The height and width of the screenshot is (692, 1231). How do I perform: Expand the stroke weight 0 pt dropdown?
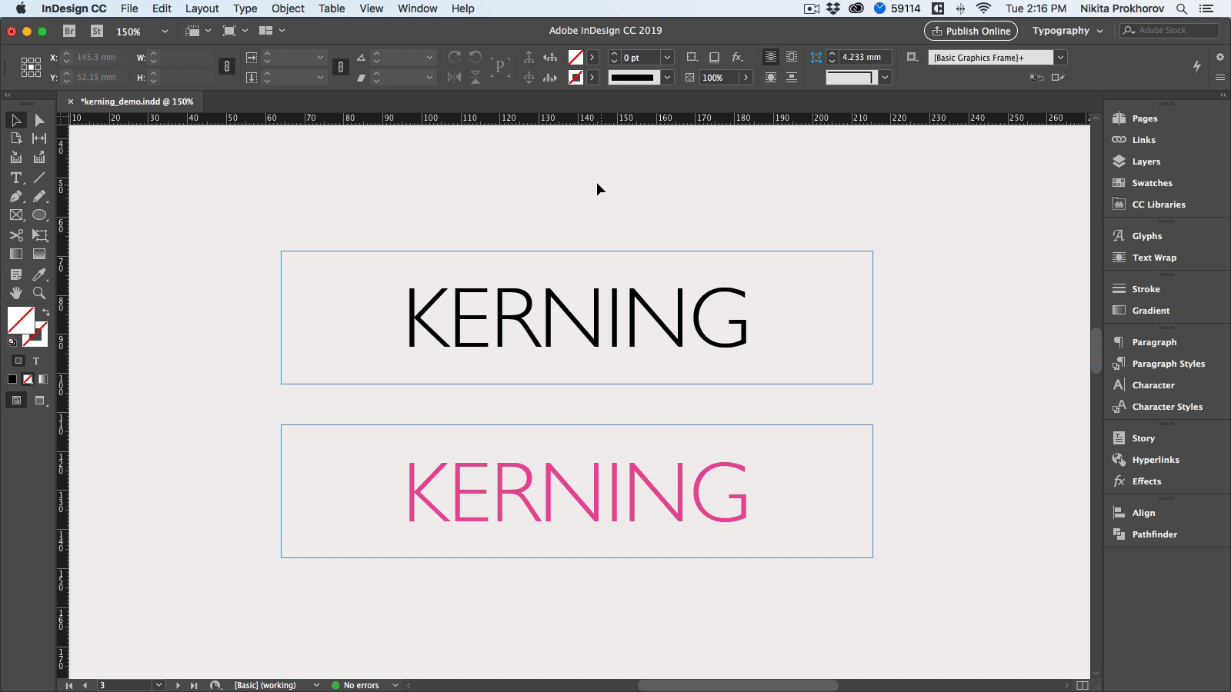coord(667,58)
